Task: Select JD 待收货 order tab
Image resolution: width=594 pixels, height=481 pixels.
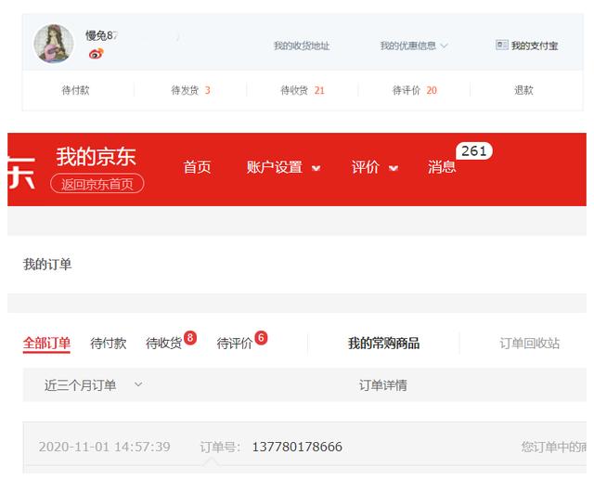Action: point(163,344)
